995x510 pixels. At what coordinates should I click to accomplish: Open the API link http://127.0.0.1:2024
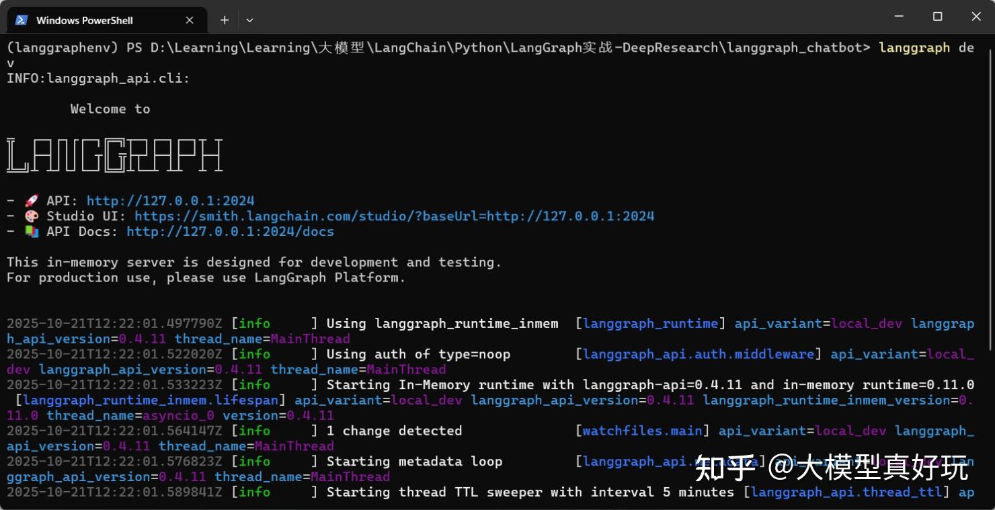click(171, 200)
